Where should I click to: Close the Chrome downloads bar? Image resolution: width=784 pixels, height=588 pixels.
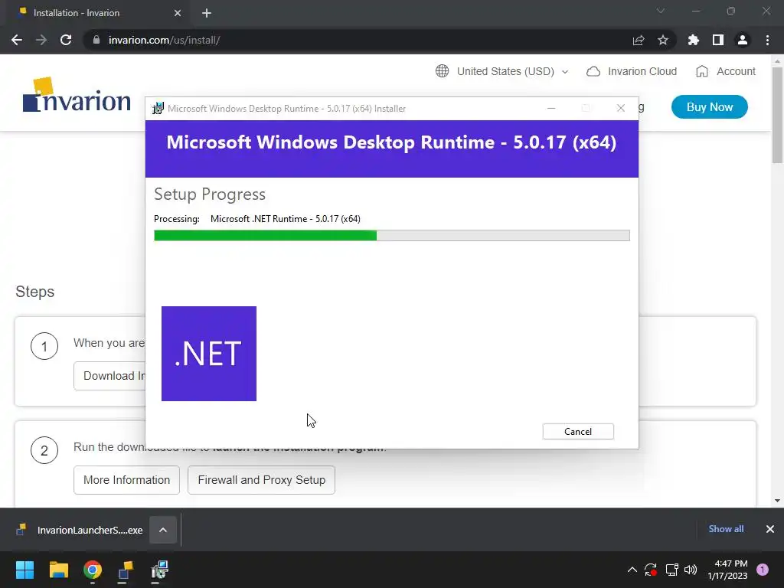(x=770, y=529)
